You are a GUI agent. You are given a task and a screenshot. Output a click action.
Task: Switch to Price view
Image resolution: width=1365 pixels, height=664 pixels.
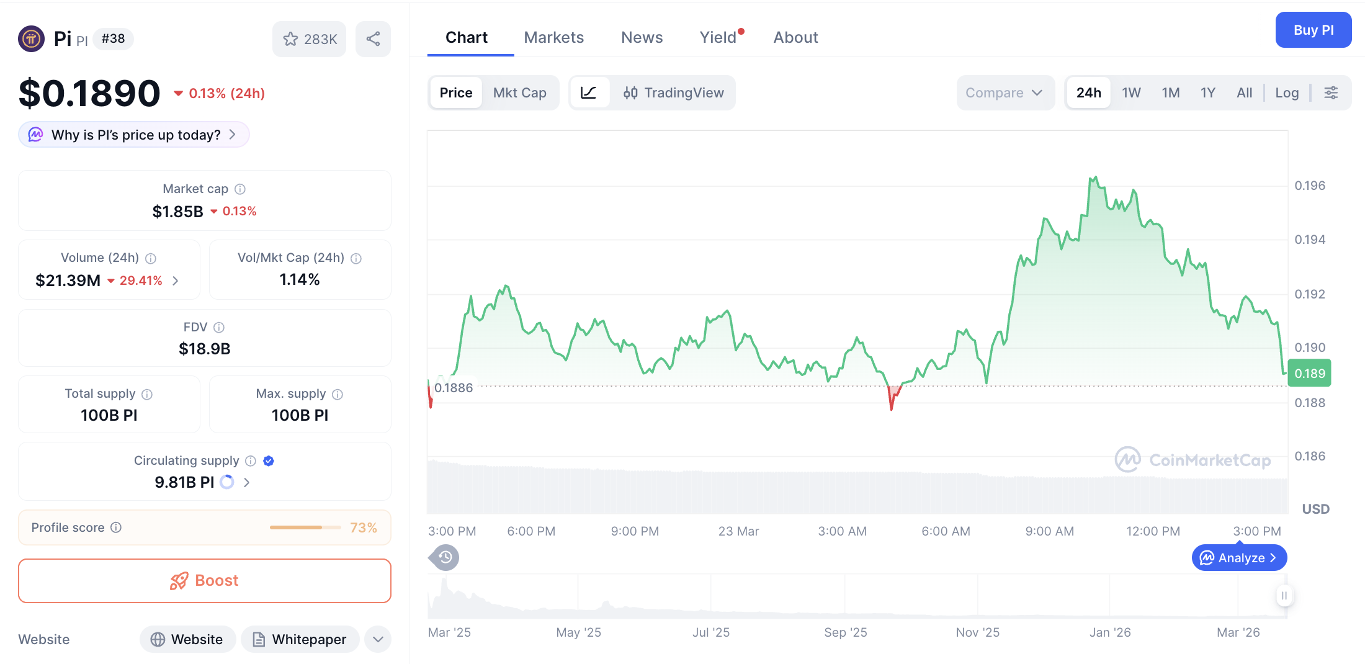coord(456,93)
